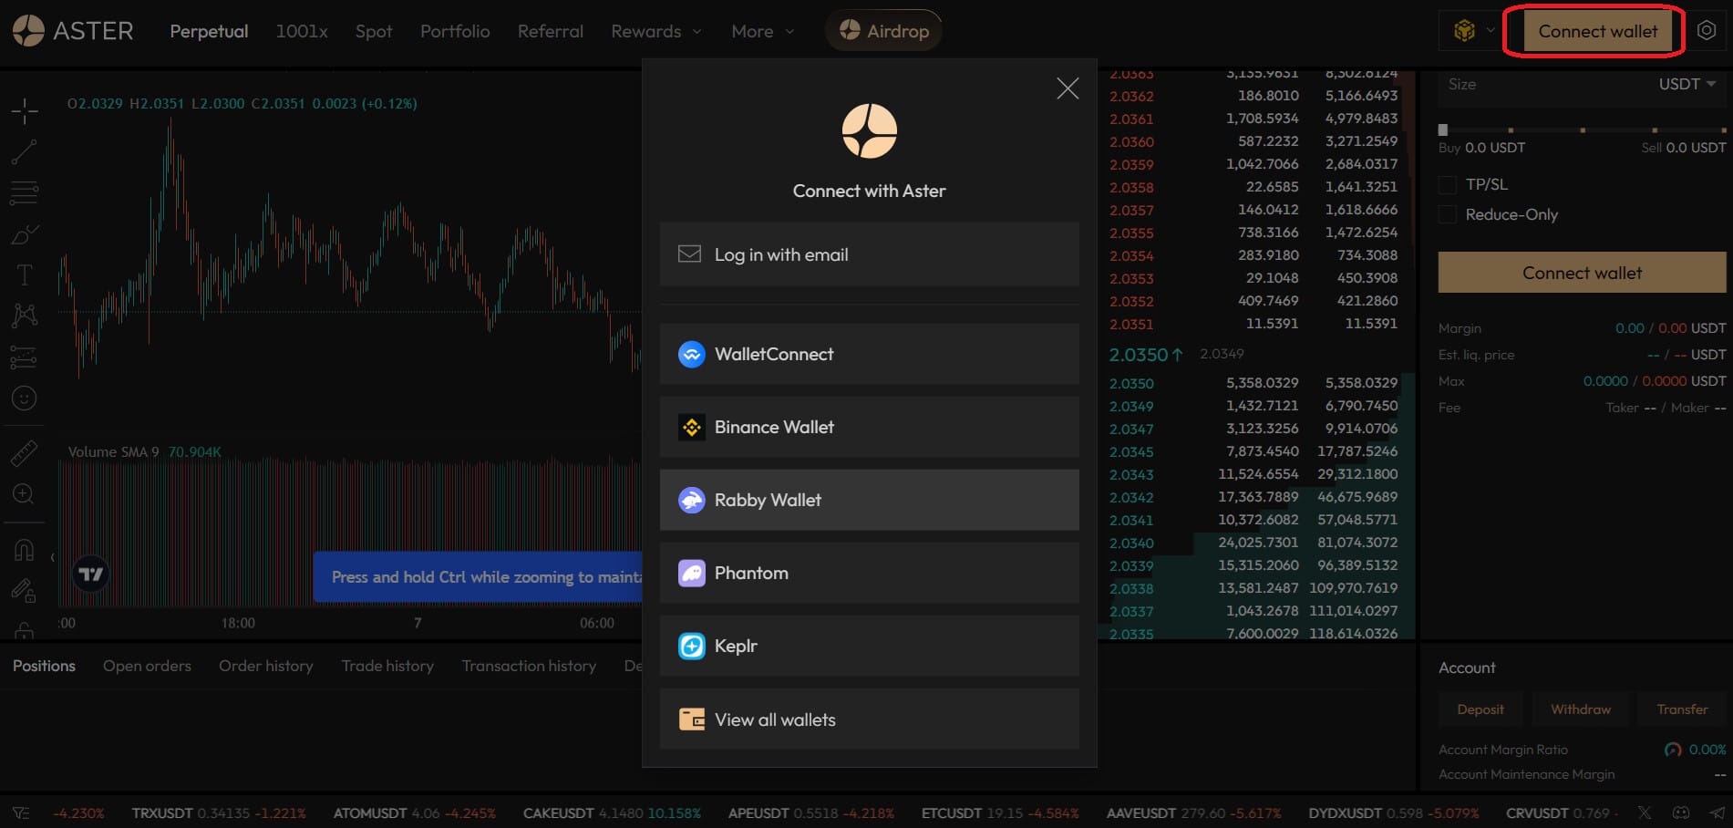Choose the text annotation tool

point(25,274)
